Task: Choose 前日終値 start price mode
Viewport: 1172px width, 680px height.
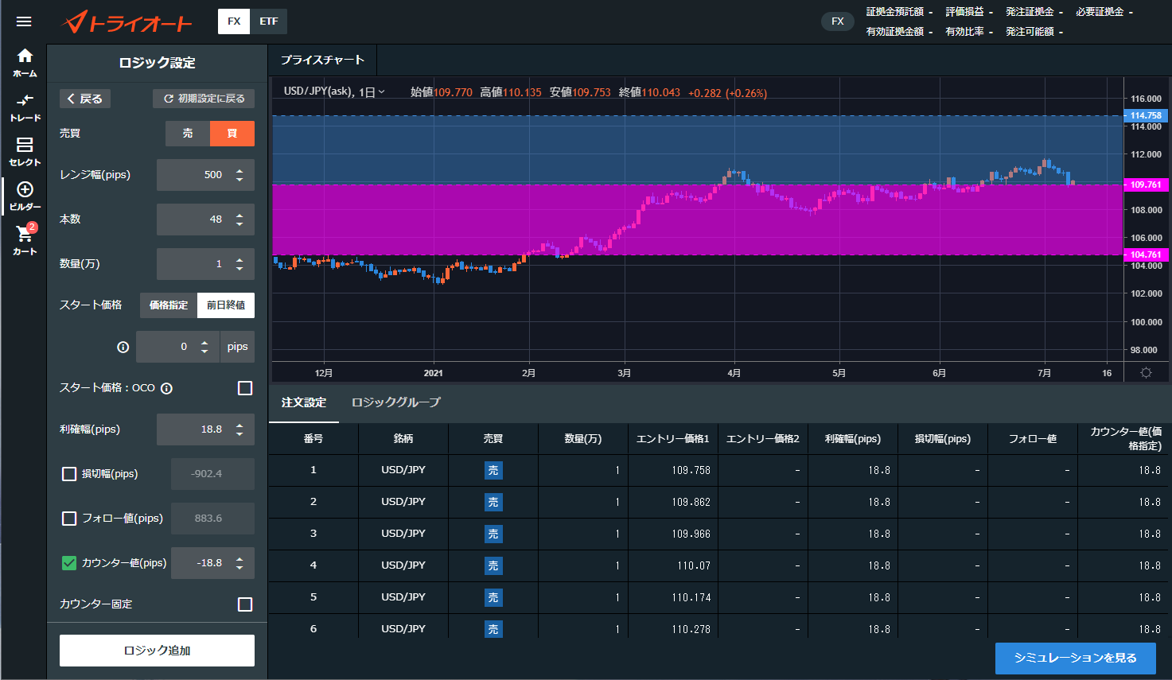Action: 226,305
